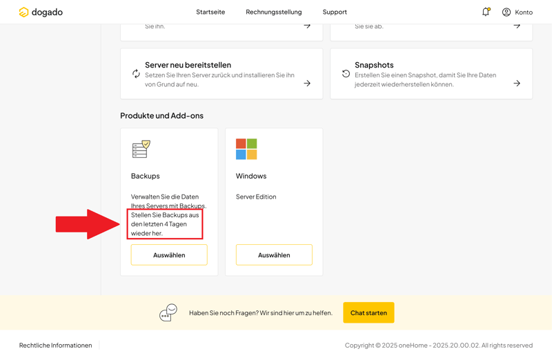Viewport: 552px width, 360px height.
Task: Click the chat bubbles icon
Action: point(168,312)
